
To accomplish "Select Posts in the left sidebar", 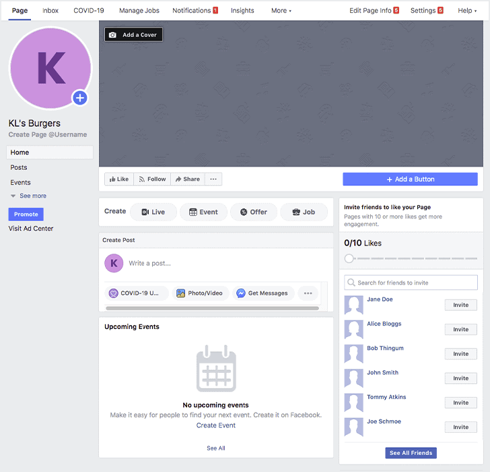I will point(19,167).
